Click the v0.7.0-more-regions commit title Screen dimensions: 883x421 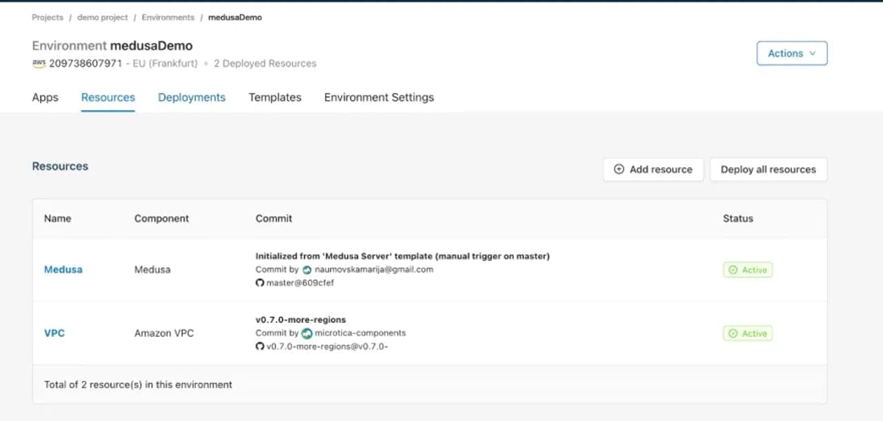(301, 320)
